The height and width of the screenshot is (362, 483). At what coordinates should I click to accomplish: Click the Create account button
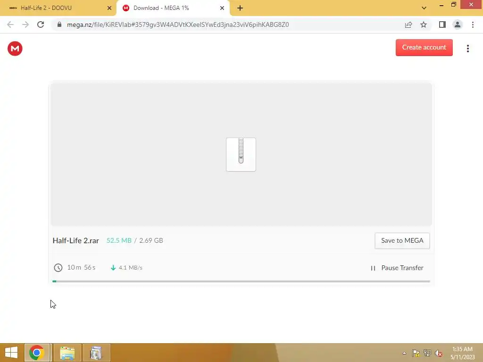424,48
